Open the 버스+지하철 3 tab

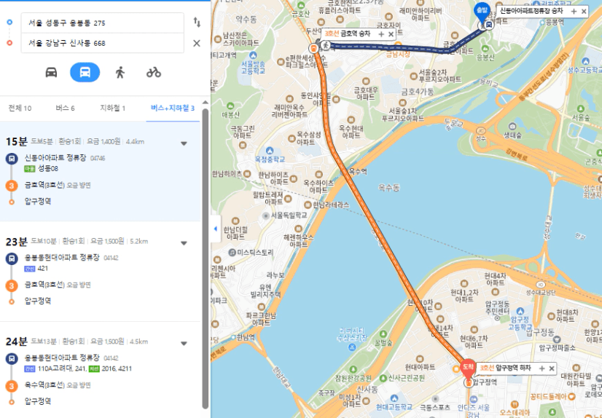click(x=173, y=109)
